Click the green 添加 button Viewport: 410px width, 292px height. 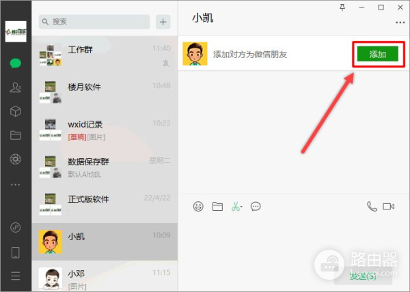point(378,54)
